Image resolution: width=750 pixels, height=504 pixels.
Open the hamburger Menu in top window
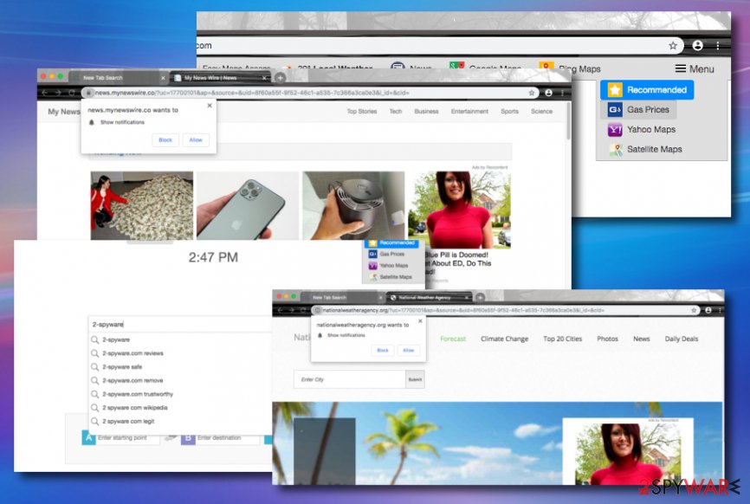click(695, 69)
